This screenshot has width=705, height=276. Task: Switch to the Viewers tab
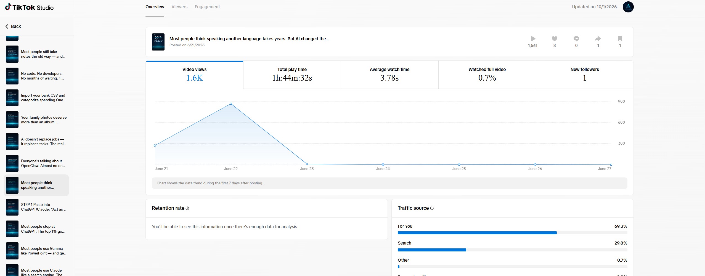coord(179,7)
